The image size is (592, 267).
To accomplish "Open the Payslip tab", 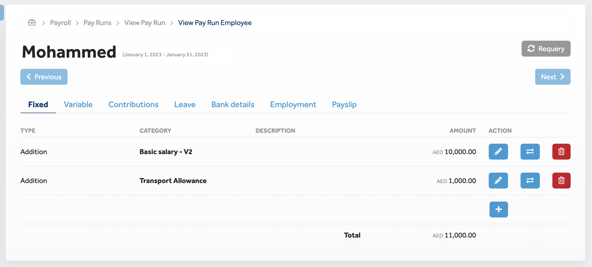I will pyautogui.click(x=344, y=104).
